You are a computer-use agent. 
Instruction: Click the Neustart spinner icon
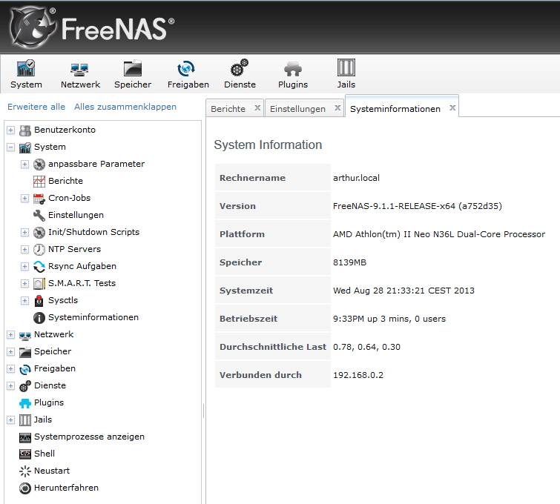pos(25,471)
